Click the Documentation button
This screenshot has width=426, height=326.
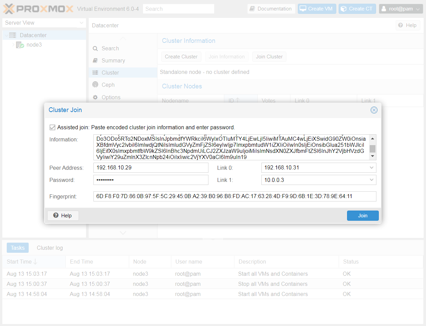(x=271, y=9)
